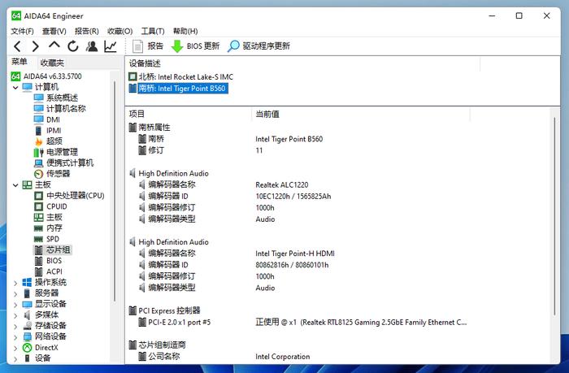Open the 查看(V) menu
Screen dimensions: 569x373
click(54, 31)
